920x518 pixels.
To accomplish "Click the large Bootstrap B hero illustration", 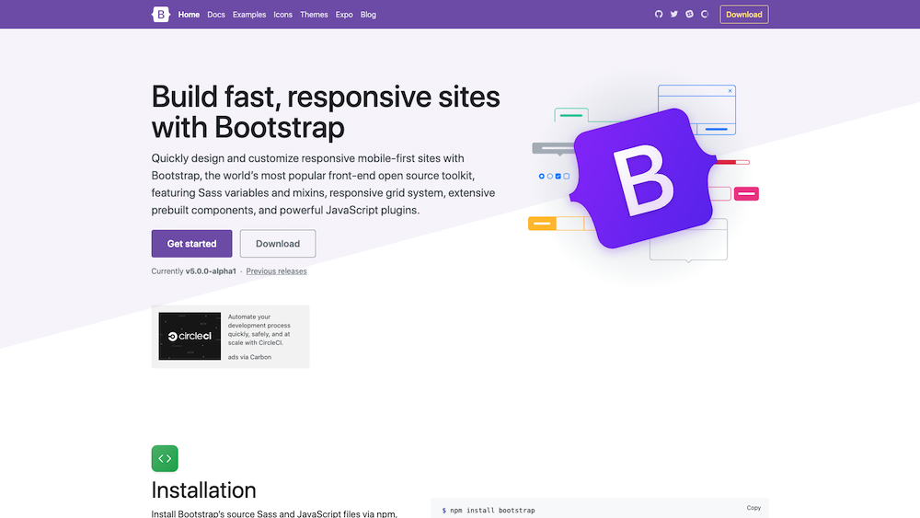I will tap(644, 178).
